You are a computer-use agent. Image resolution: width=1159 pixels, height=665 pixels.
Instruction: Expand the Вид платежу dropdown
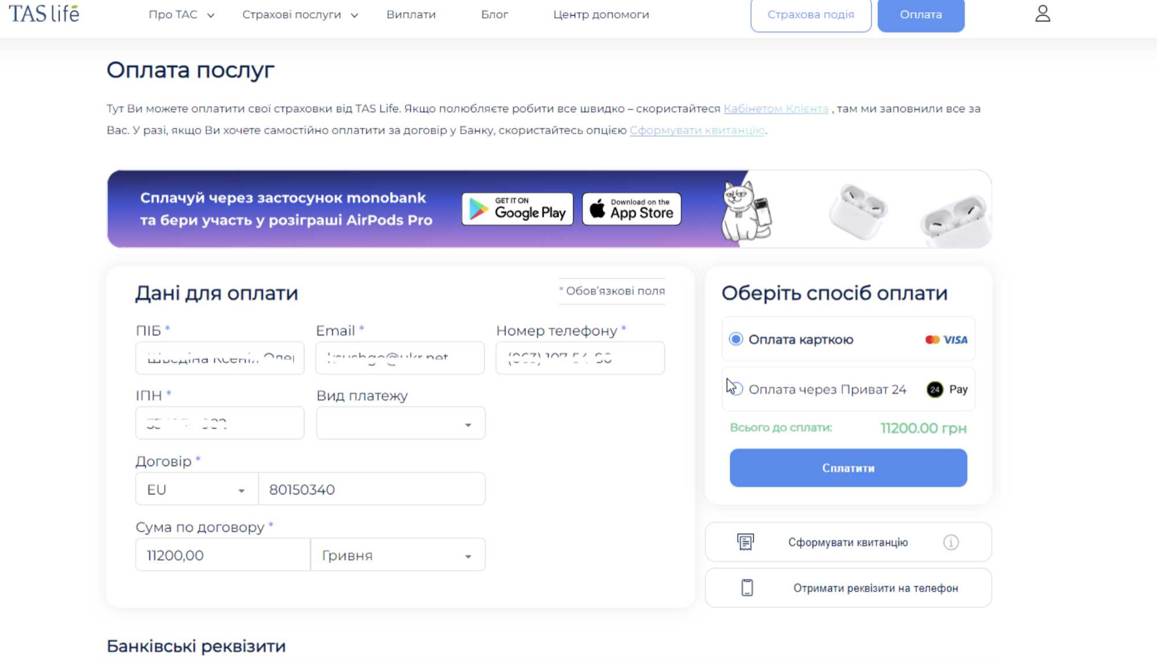coord(400,423)
